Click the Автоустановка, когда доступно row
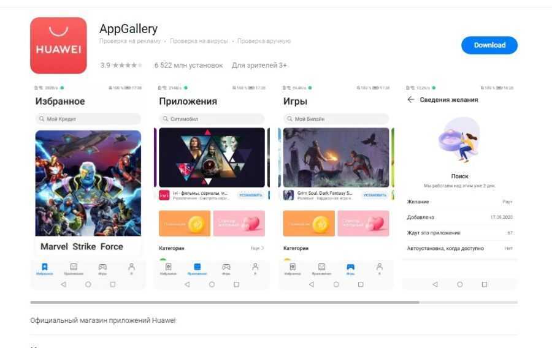This screenshot has height=348, width=552. [460, 248]
